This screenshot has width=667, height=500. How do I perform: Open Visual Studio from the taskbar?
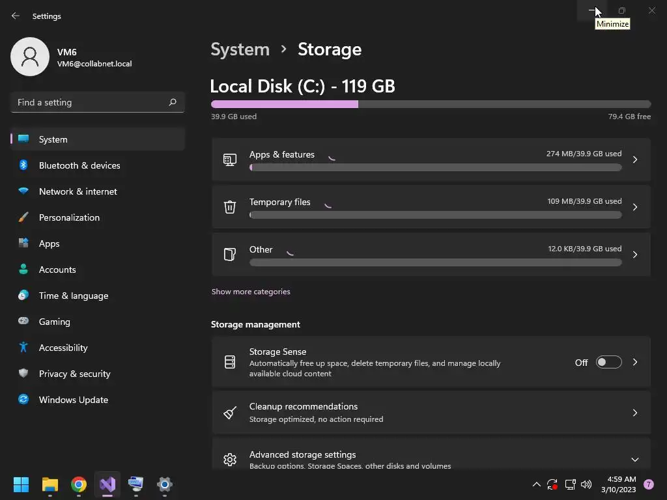click(107, 484)
